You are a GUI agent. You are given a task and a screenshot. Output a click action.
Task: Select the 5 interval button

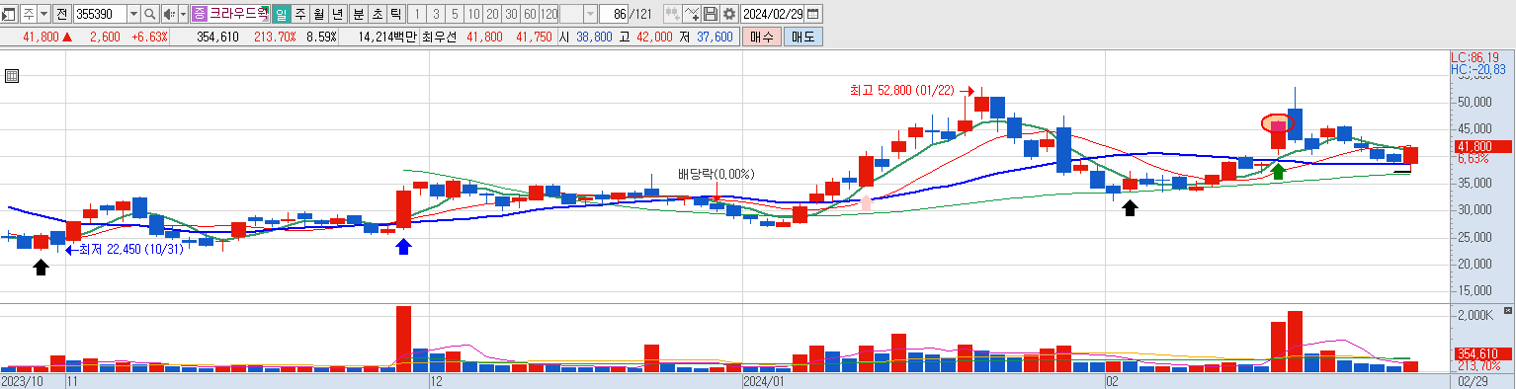tap(455, 14)
